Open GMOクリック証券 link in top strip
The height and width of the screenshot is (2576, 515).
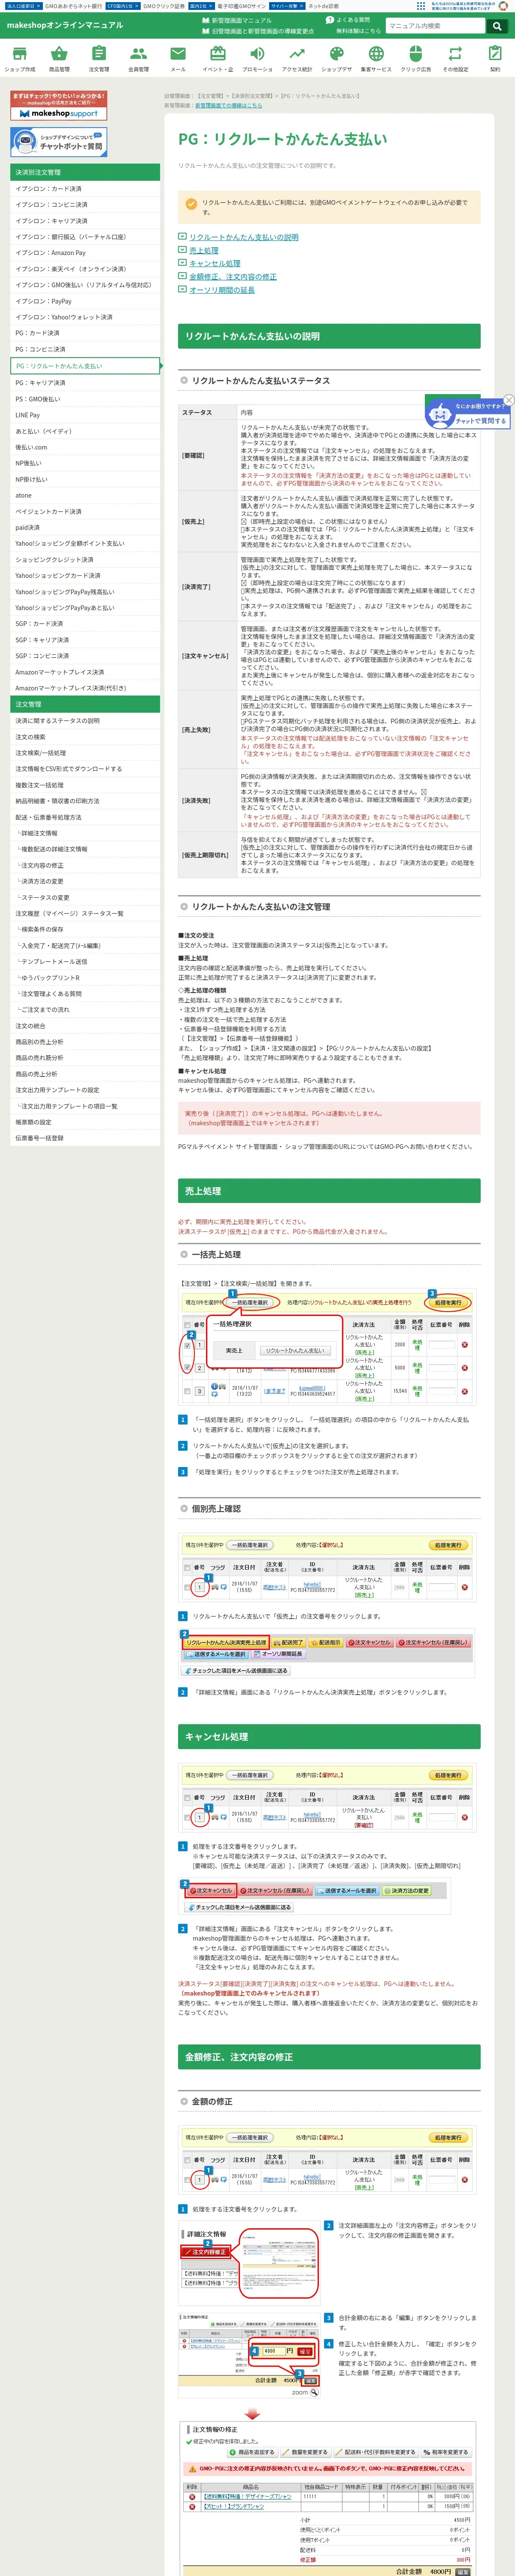164,6
